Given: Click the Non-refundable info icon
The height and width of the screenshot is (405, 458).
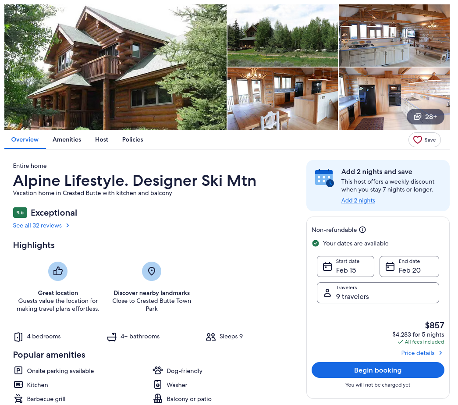Looking at the screenshot, I should click(362, 230).
